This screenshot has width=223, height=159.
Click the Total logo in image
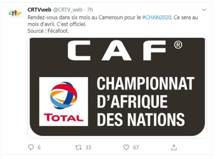click(x=63, y=102)
